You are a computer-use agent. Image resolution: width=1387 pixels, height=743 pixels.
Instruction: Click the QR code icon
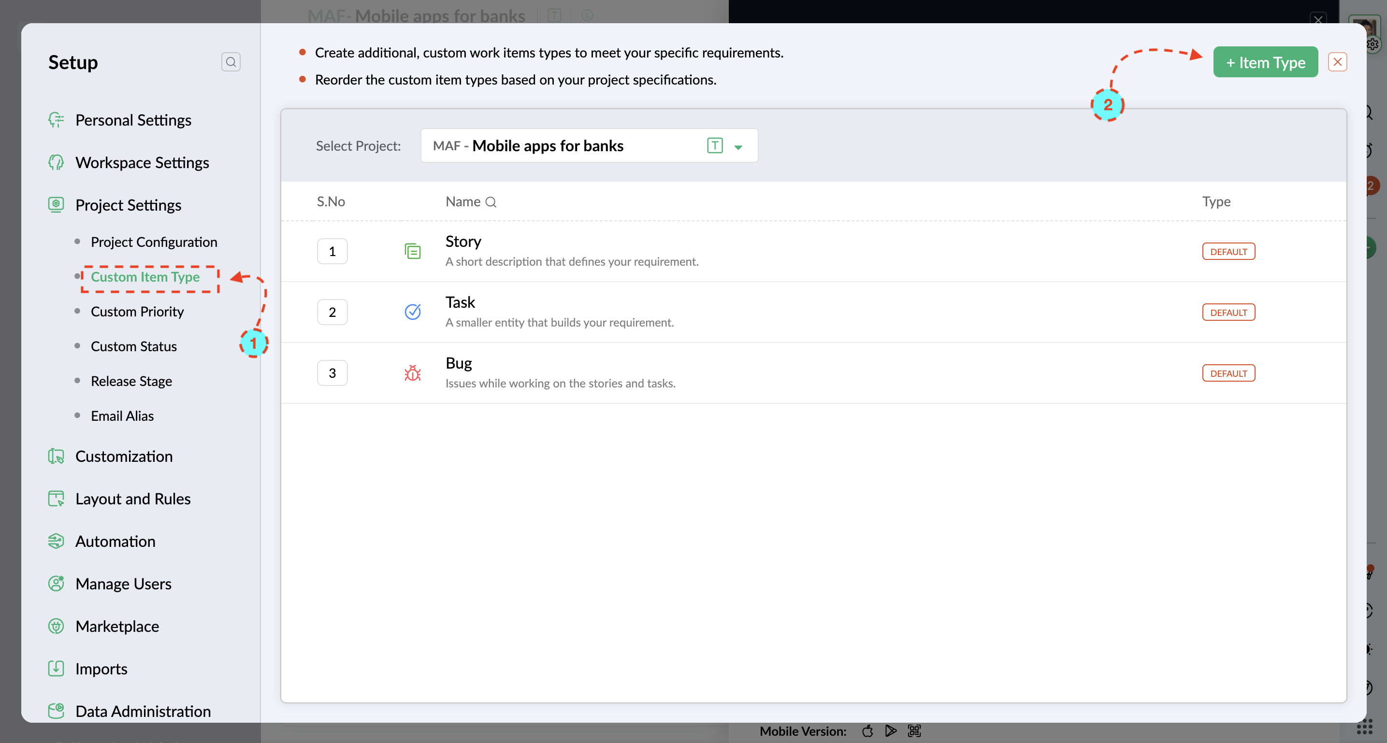click(x=914, y=730)
